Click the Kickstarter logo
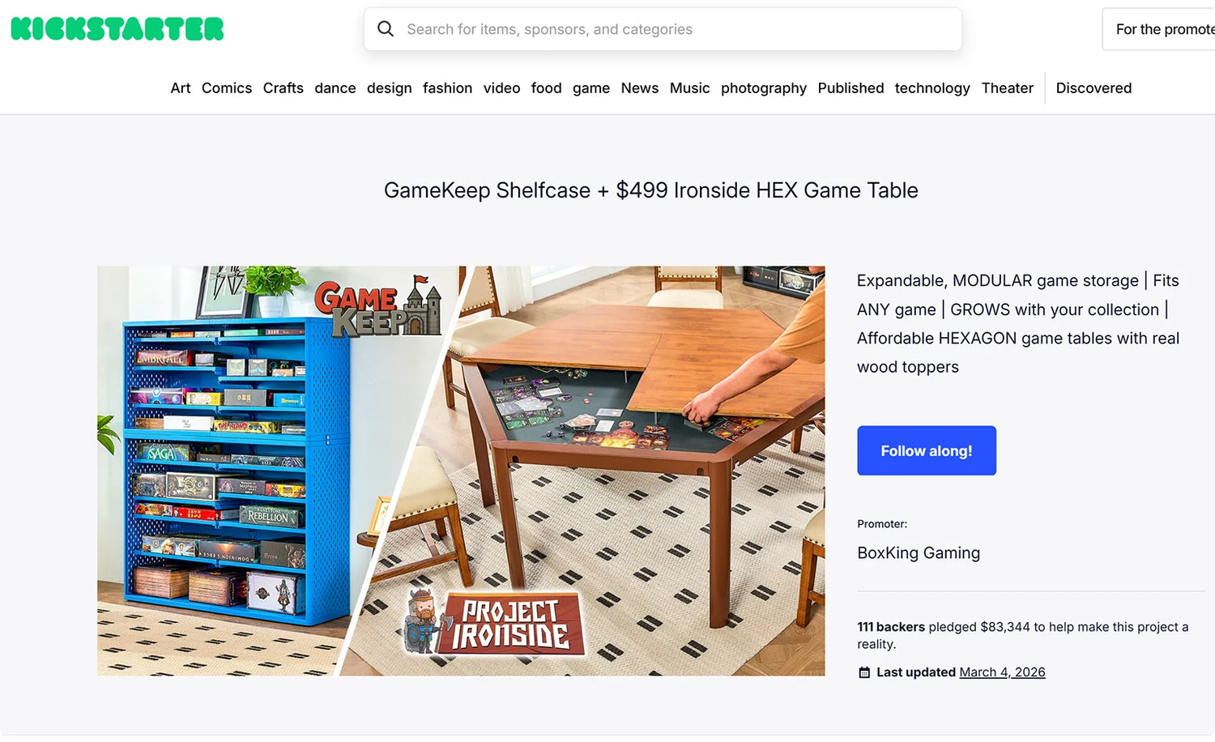 coord(117,29)
